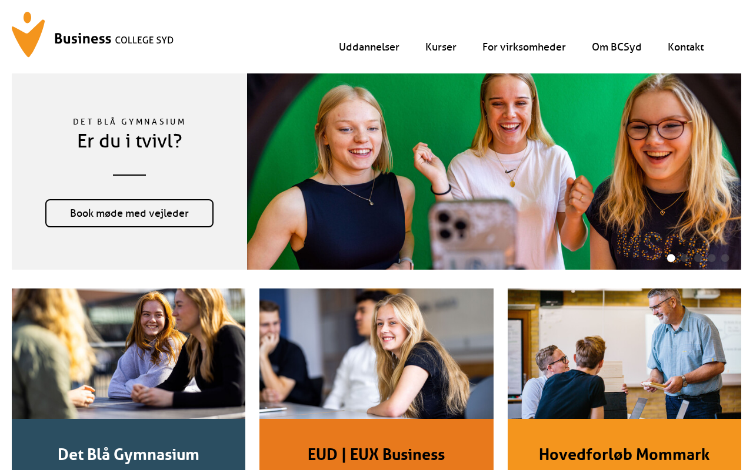Click Book møde med vejleder button
The image size is (753, 470).
point(129,213)
